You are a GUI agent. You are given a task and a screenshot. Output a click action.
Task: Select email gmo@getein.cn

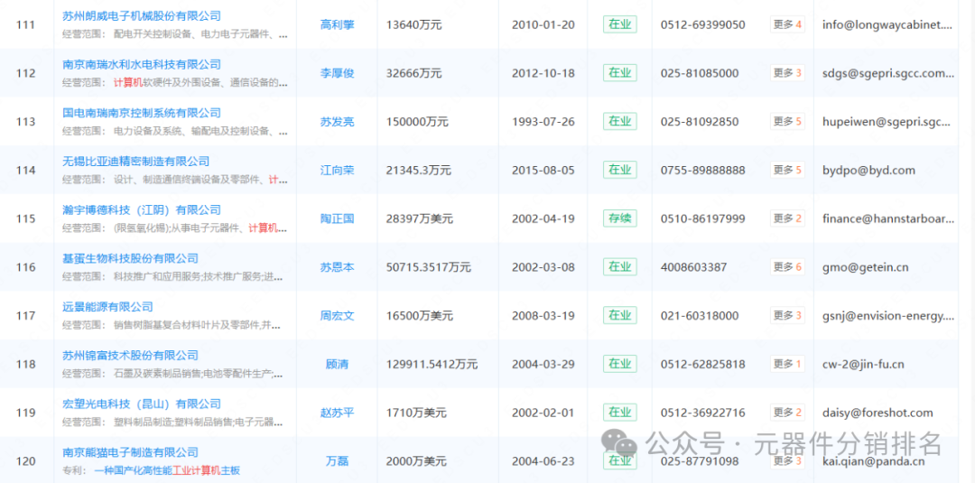click(866, 267)
